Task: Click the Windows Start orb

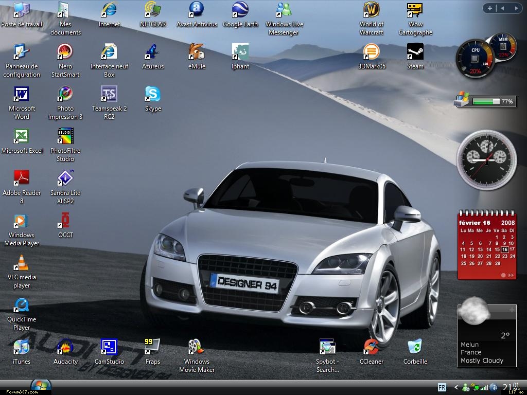Action: click(x=41, y=387)
